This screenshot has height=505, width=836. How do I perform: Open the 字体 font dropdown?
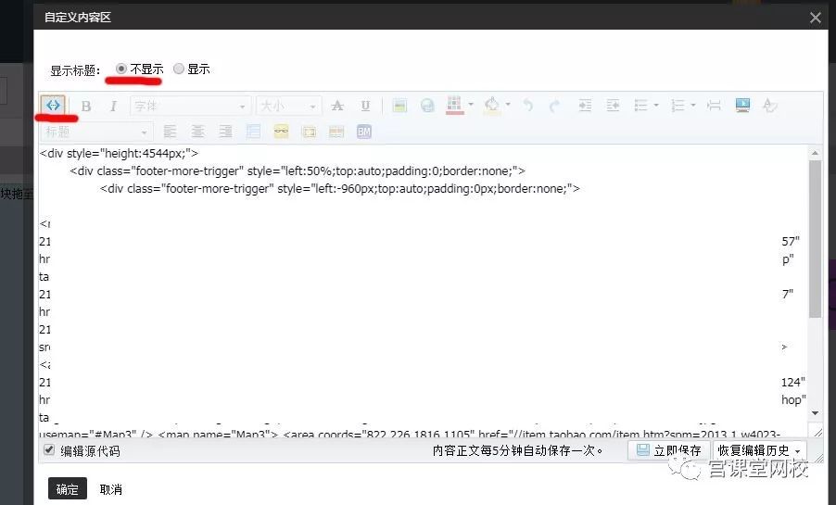pos(190,106)
